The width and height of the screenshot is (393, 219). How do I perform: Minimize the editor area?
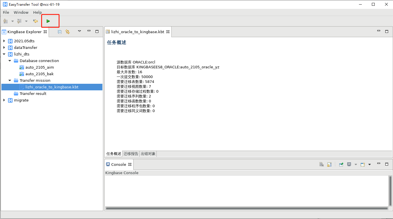pos(379,31)
